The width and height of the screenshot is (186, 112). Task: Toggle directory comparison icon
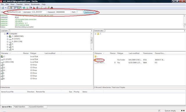[x=45, y=8]
